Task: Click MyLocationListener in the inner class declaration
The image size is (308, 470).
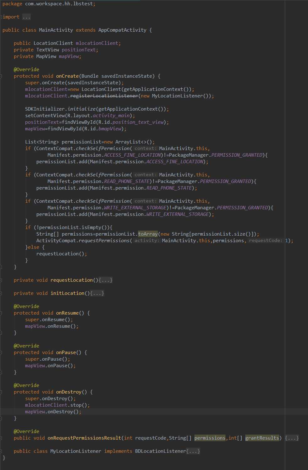Action: click(76, 451)
